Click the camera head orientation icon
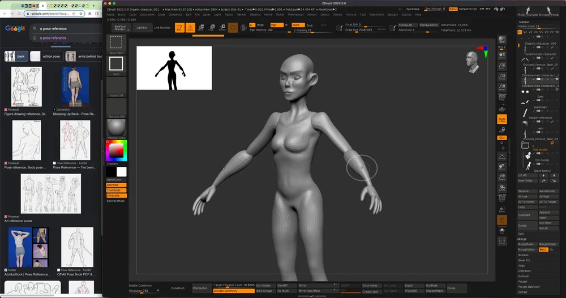The width and height of the screenshot is (566, 298). pos(472,62)
